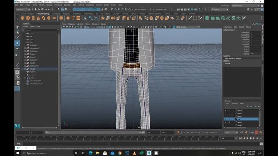Activate the Rotate tool in toolbox
The height and width of the screenshot is (156, 278).
click(x=17, y=49)
